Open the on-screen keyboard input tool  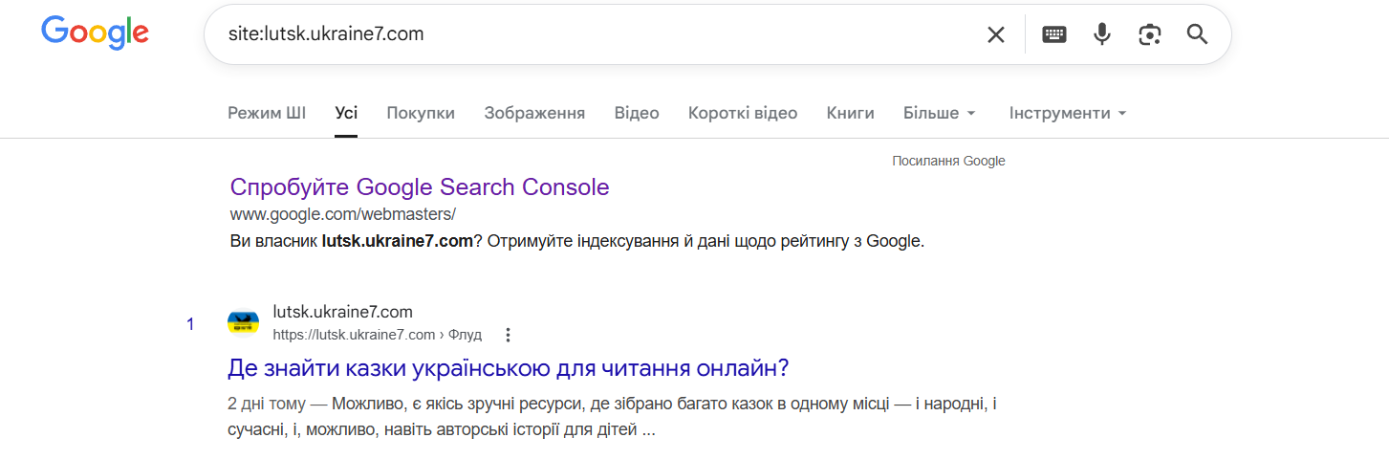1054,34
